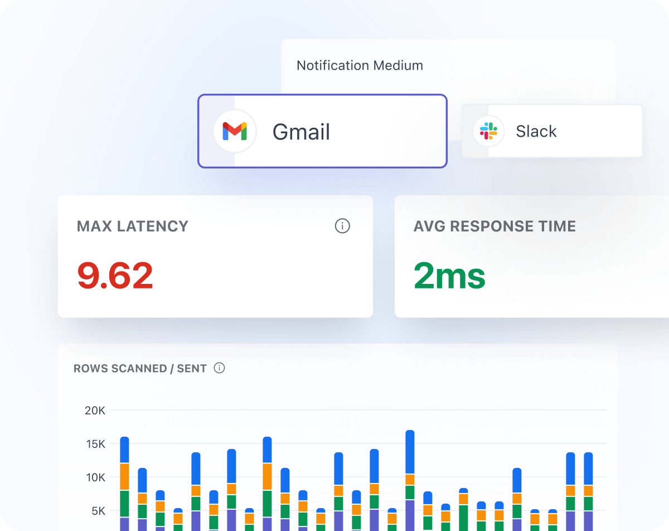Click the 5K axis label
The image size is (669, 531).
pos(98,511)
